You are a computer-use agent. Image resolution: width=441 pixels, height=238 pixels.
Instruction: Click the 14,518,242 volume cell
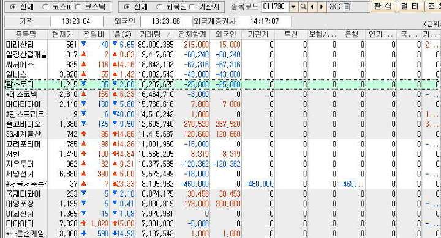pos(156,114)
